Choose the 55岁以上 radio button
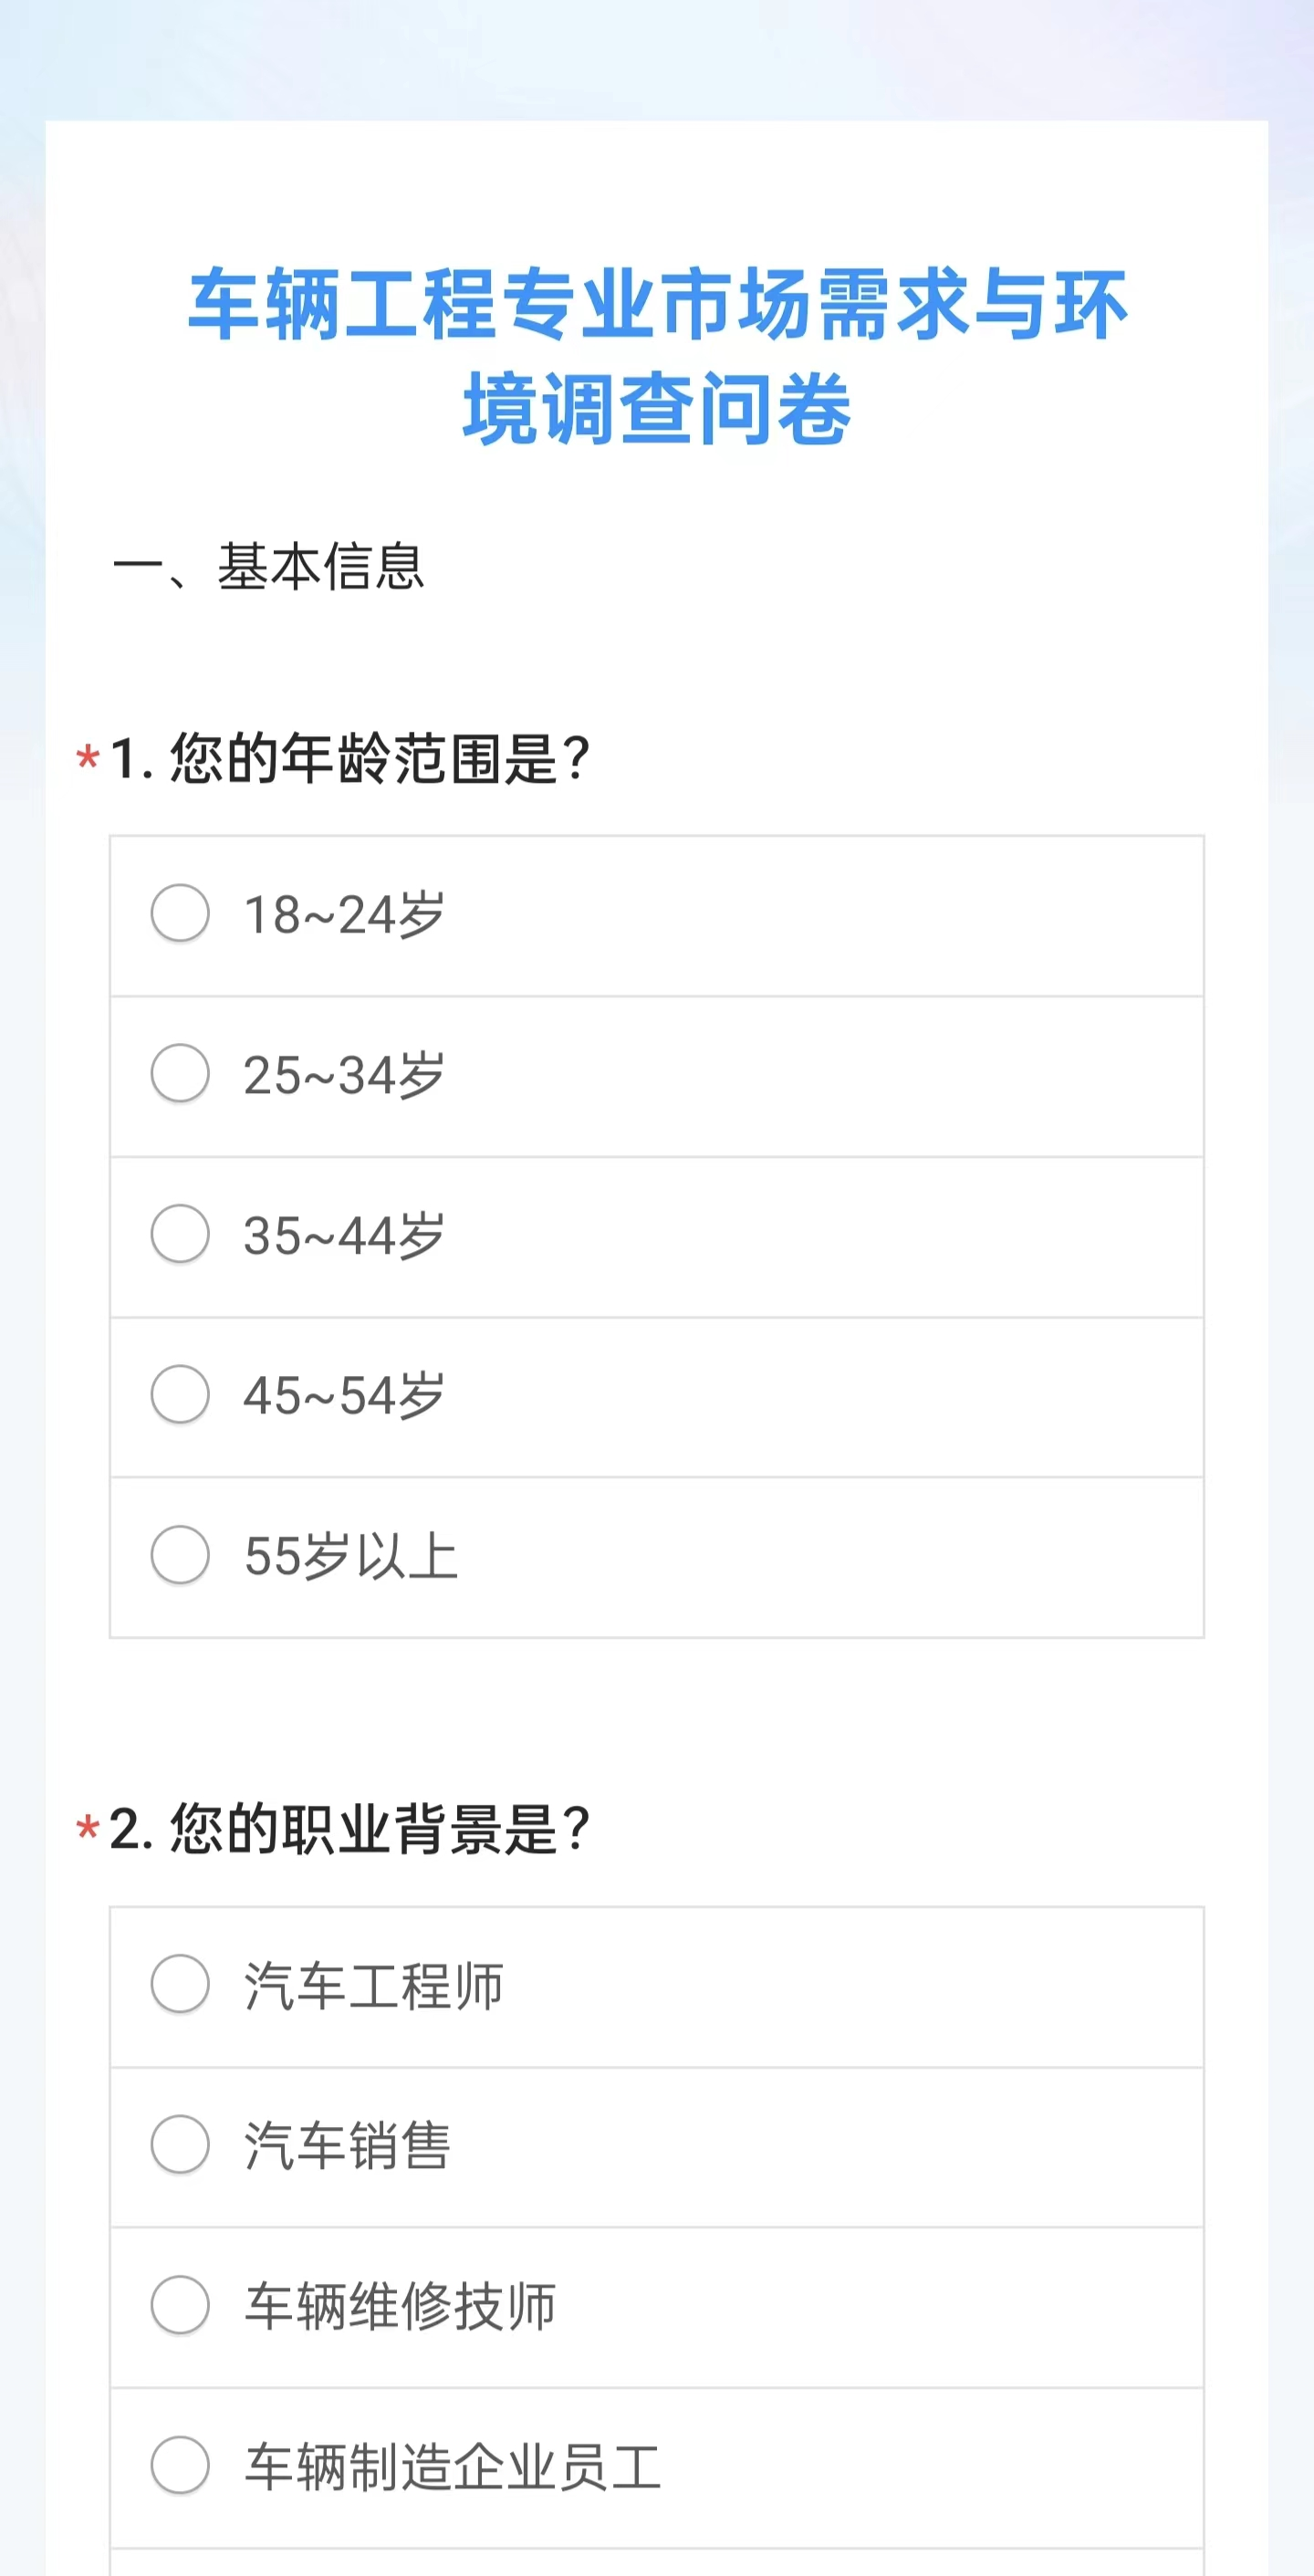This screenshot has height=2576, width=1314. click(180, 1555)
